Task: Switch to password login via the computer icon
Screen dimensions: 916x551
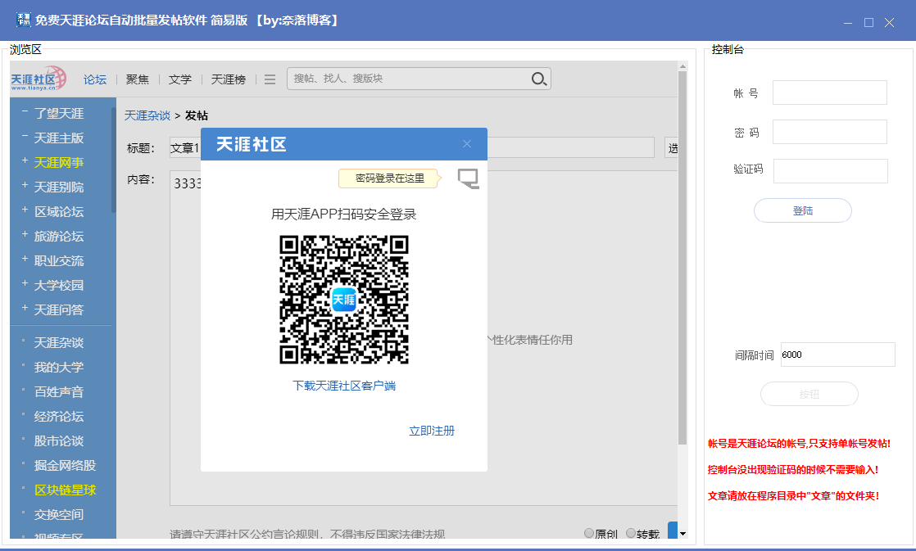Action: [x=468, y=178]
